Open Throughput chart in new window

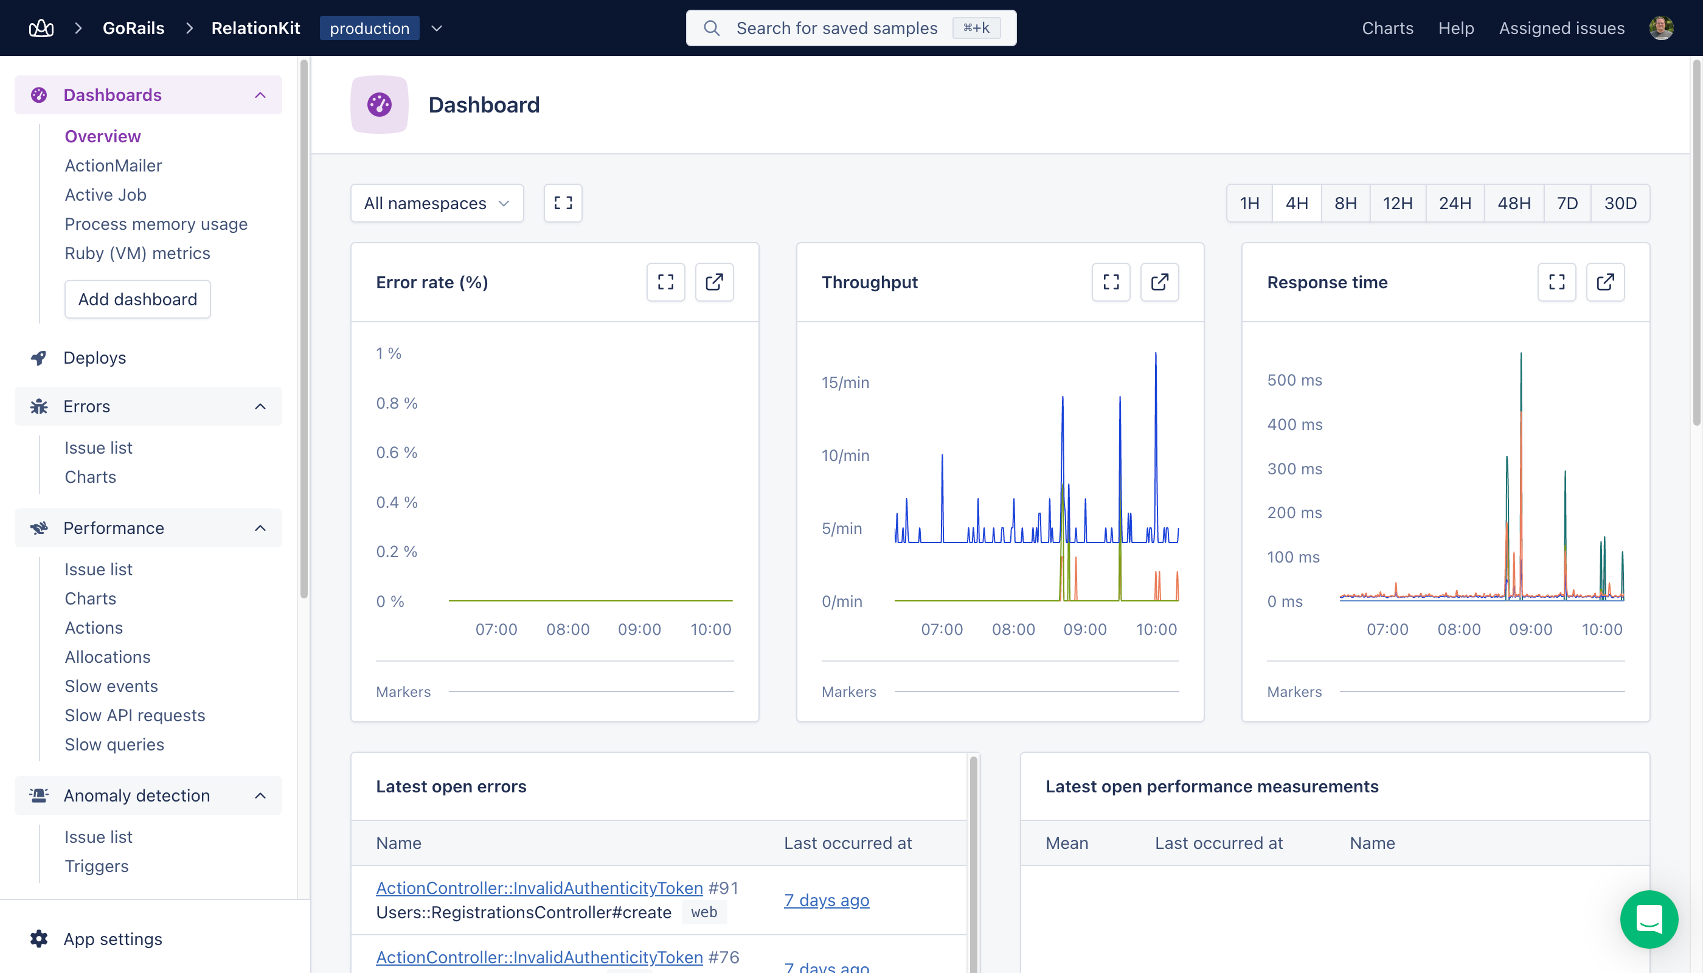1160,282
